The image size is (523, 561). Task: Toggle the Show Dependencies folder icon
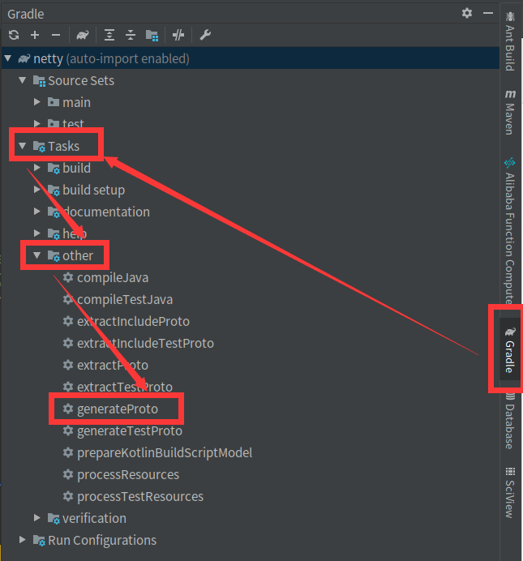point(152,36)
